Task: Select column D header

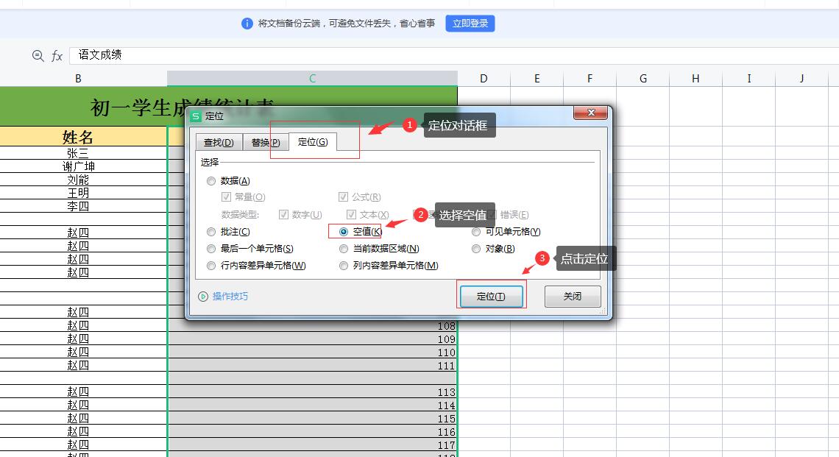Action: (x=484, y=79)
